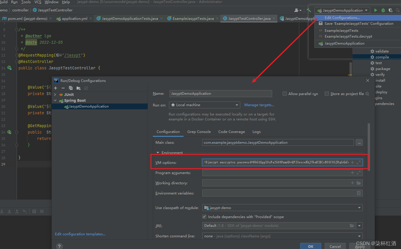The image size is (401, 249).
Task: Build project with the green hammer icon
Action: [x=309, y=10]
